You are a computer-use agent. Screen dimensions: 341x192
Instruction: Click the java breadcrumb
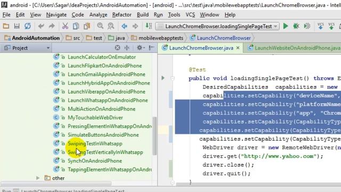pyautogui.click(x=117, y=38)
